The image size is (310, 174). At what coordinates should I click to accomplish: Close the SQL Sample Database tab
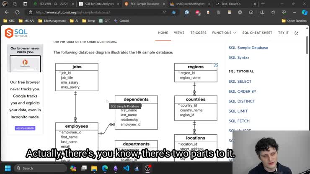(164, 4)
